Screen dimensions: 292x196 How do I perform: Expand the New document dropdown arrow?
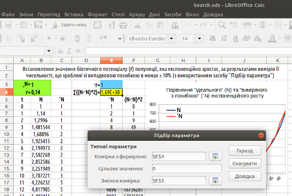16,25
